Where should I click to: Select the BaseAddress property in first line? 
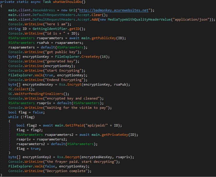44,10
